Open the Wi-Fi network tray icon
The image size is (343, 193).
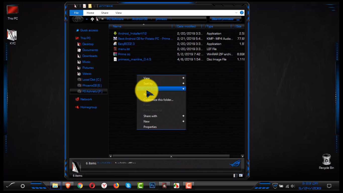[x=287, y=186]
